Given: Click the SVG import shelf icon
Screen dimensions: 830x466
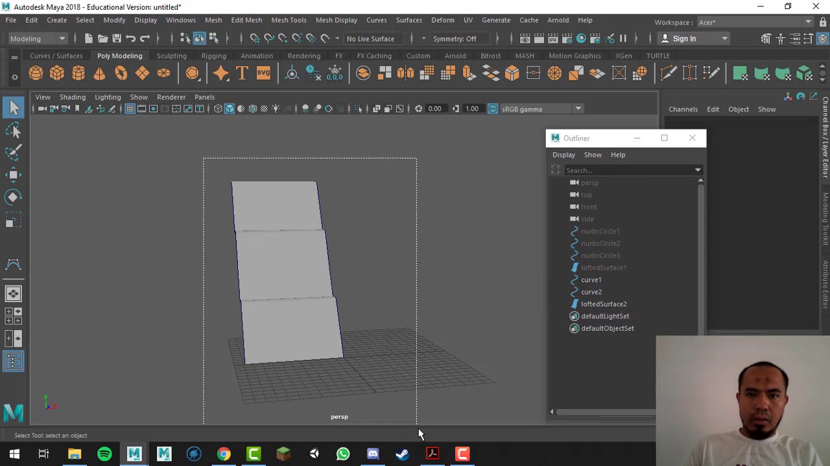Looking at the screenshot, I should [x=263, y=73].
